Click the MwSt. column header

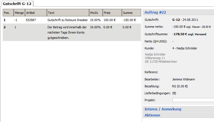coord(96,13)
